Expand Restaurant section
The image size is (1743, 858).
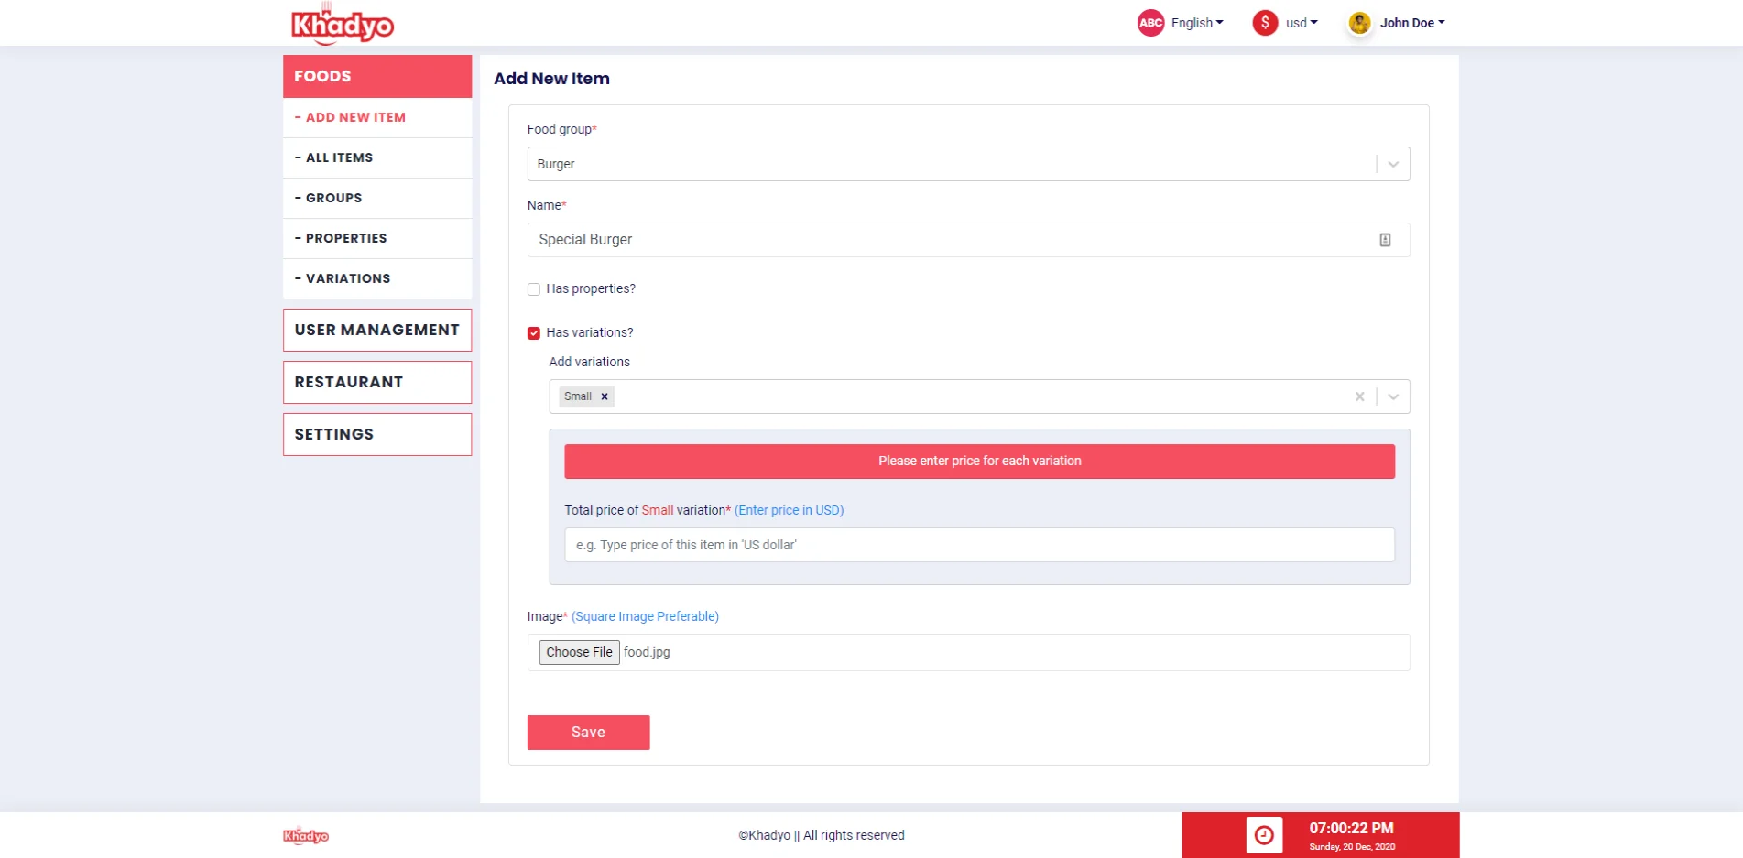(377, 382)
